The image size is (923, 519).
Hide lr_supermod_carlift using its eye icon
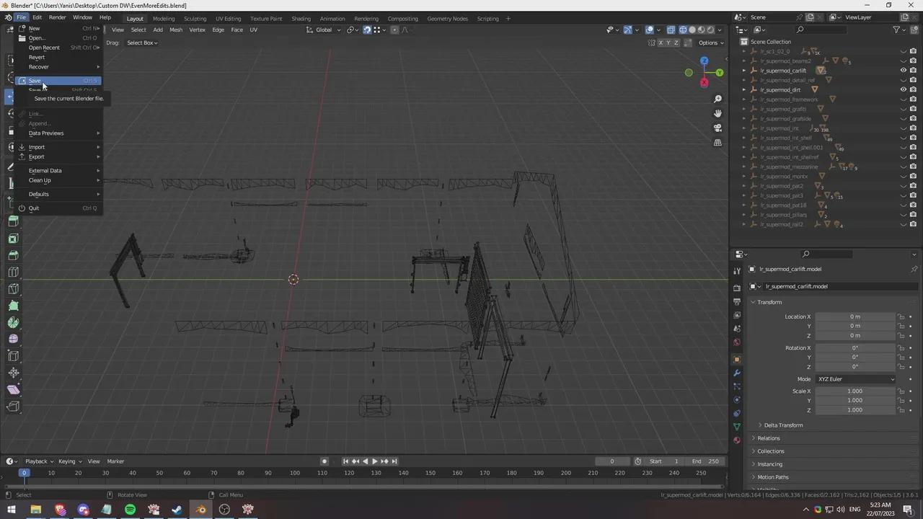(x=903, y=71)
